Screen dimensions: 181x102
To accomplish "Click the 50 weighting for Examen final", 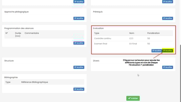I will [x=149, y=44].
